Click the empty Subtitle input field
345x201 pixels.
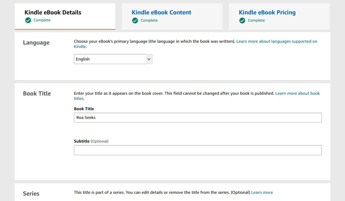pos(198,150)
